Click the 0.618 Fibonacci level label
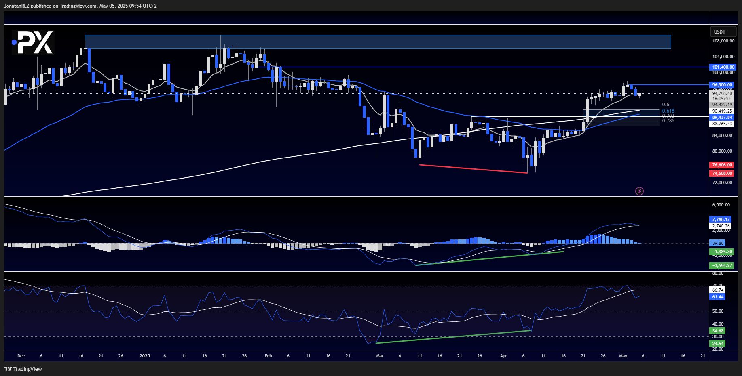This screenshot has height=376, width=742. pyautogui.click(x=668, y=111)
